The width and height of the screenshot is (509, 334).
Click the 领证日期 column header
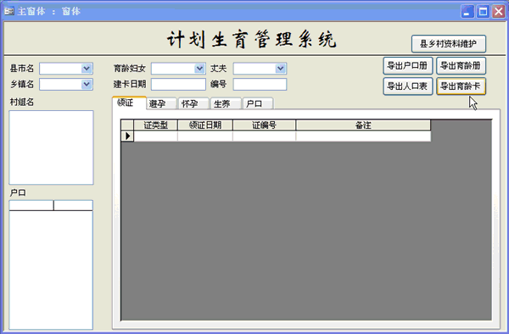point(205,125)
